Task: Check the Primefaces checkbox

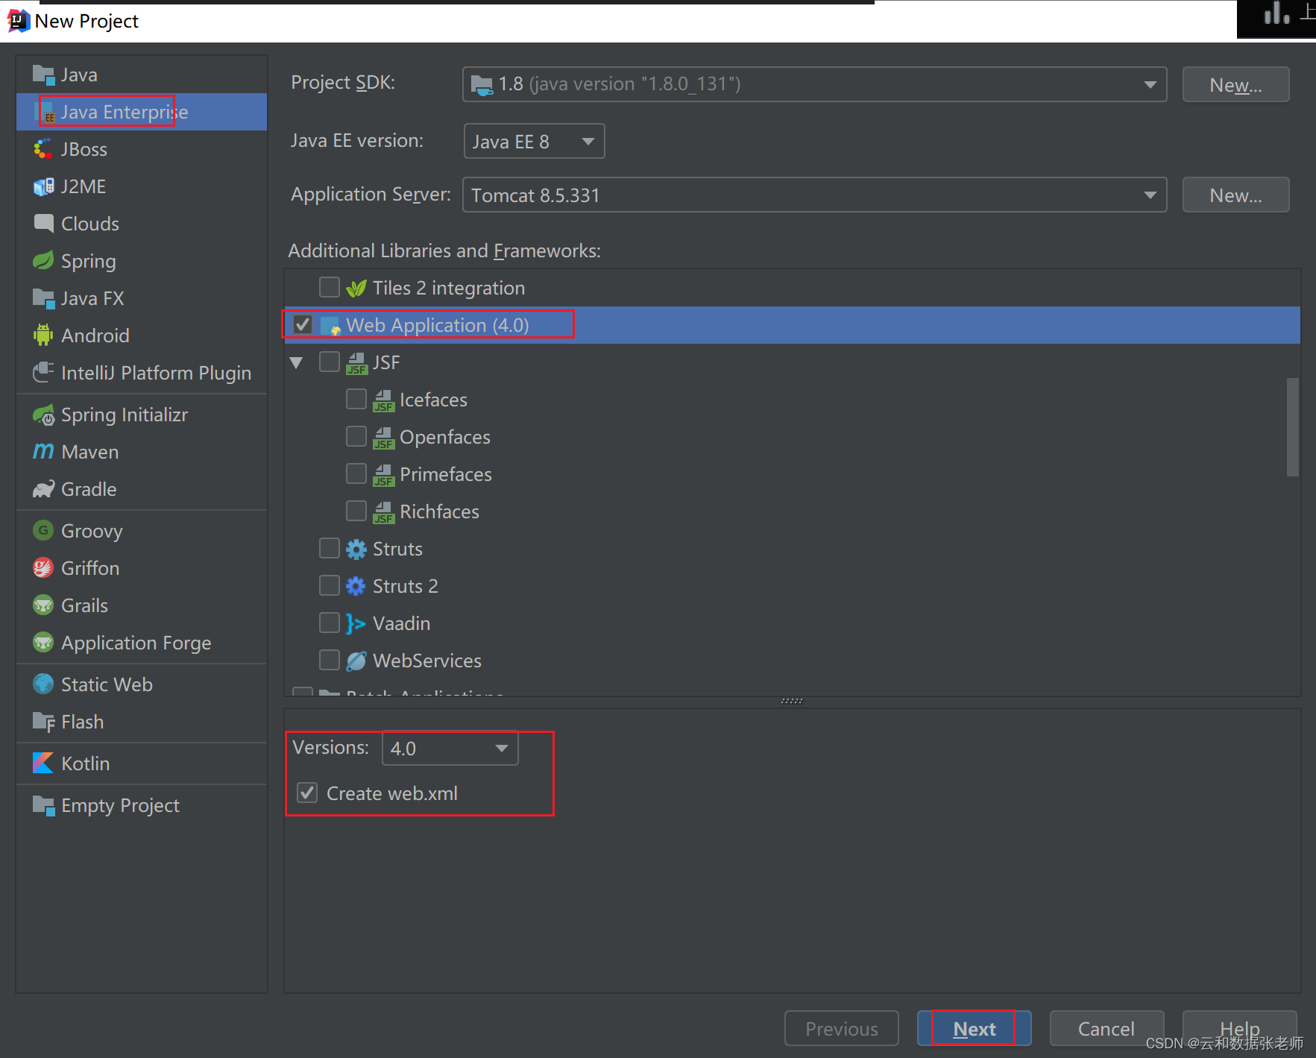Action: click(x=356, y=473)
